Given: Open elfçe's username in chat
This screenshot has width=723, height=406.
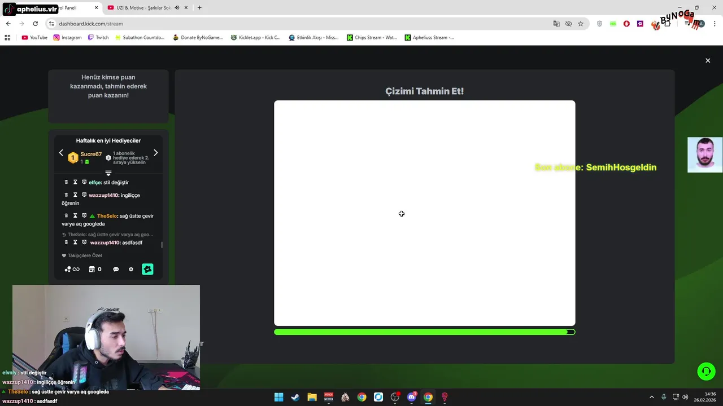Looking at the screenshot, I should click(x=94, y=183).
